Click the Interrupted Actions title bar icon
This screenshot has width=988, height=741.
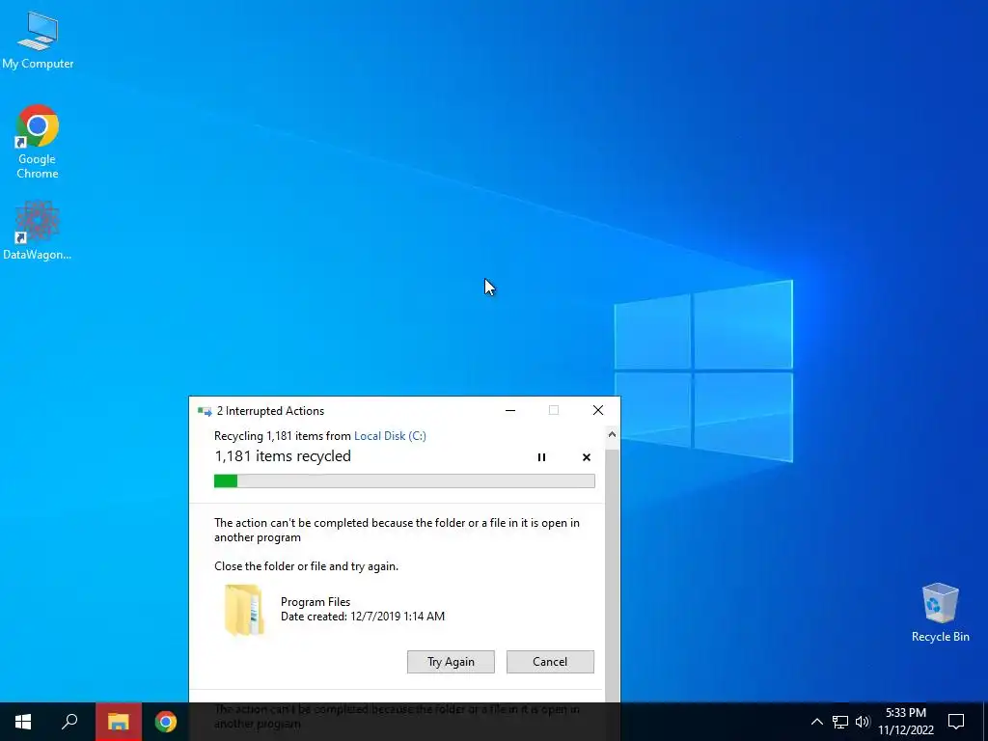click(x=205, y=411)
